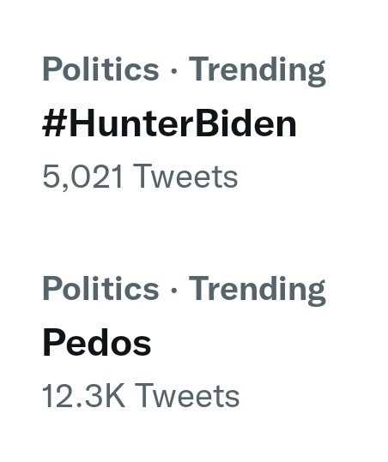This screenshot has width=388, height=462.
Task: Open the #HunterBiden trending hashtag
Action: pyautogui.click(x=169, y=123)
